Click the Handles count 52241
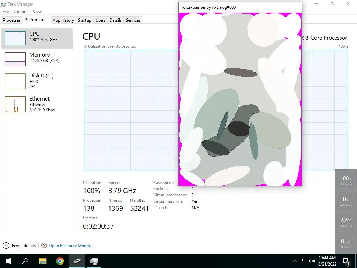The width and height of the screenshot is (357, 268). pyautogui.click(x=139, y=208)
